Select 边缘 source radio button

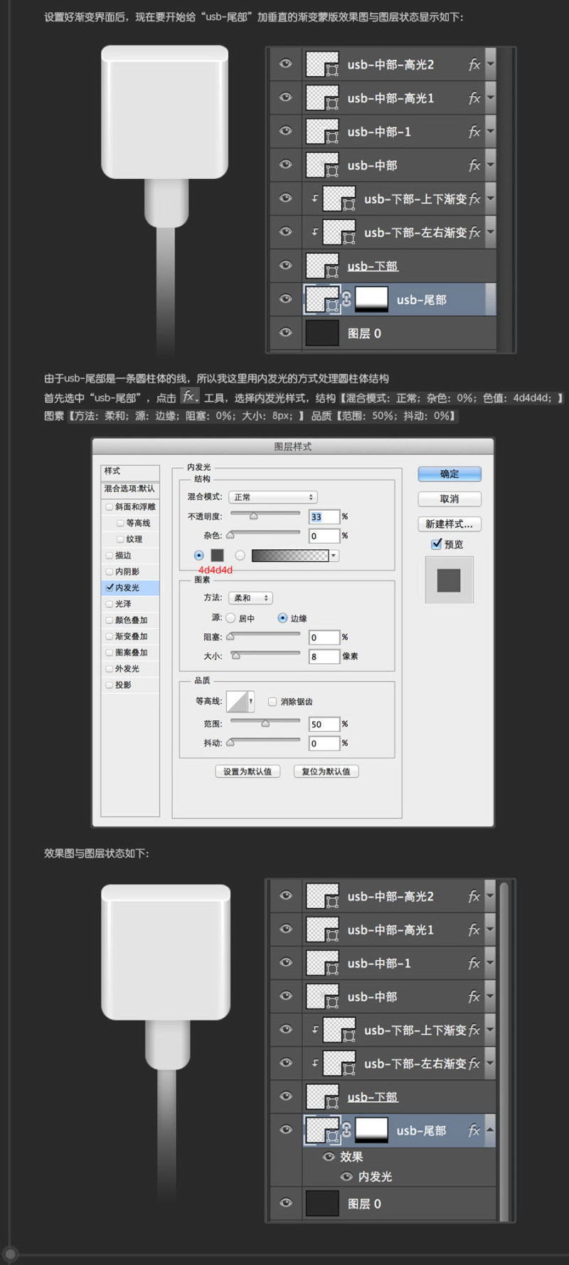tap(282, 618)
